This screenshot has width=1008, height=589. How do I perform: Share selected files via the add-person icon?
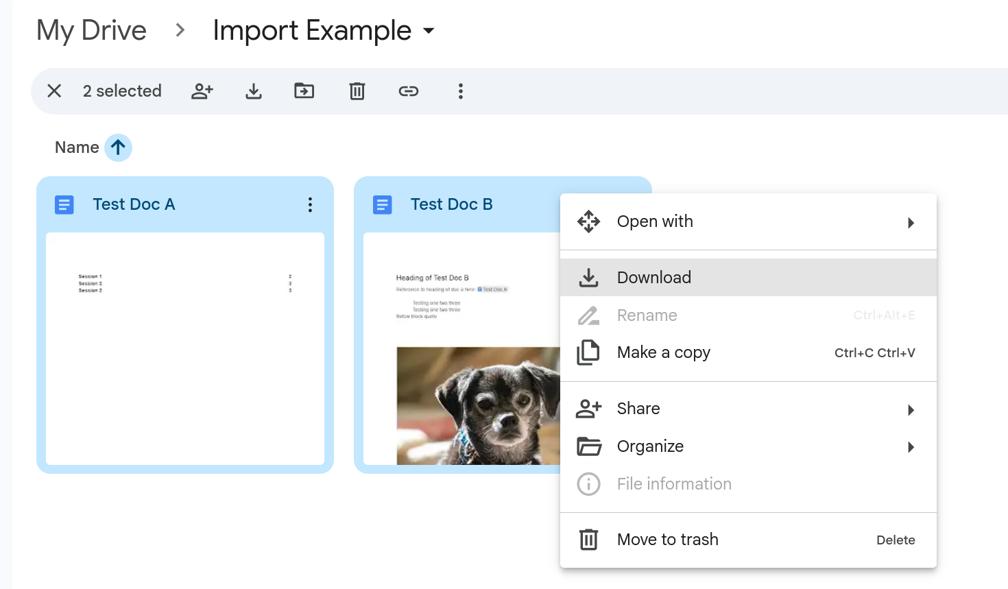(202, 91)
